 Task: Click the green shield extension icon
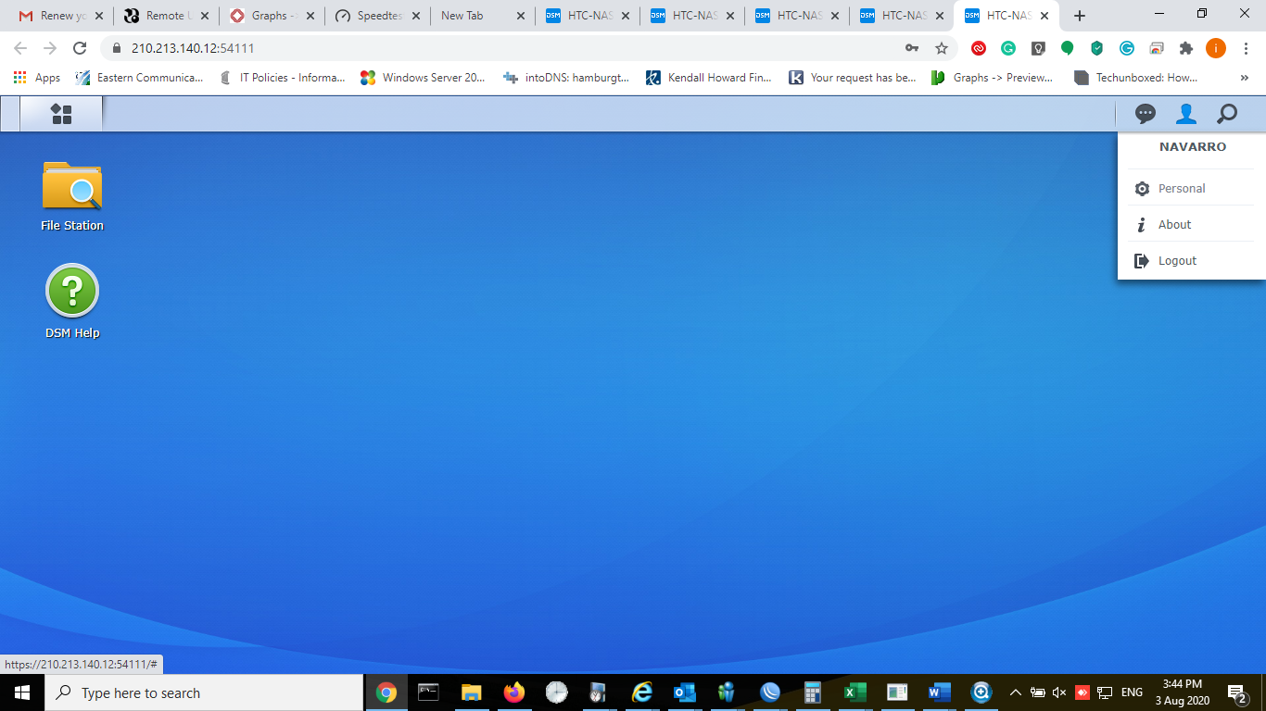tap(1097, 48)
